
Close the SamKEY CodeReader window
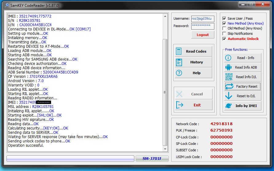point(263,4)
